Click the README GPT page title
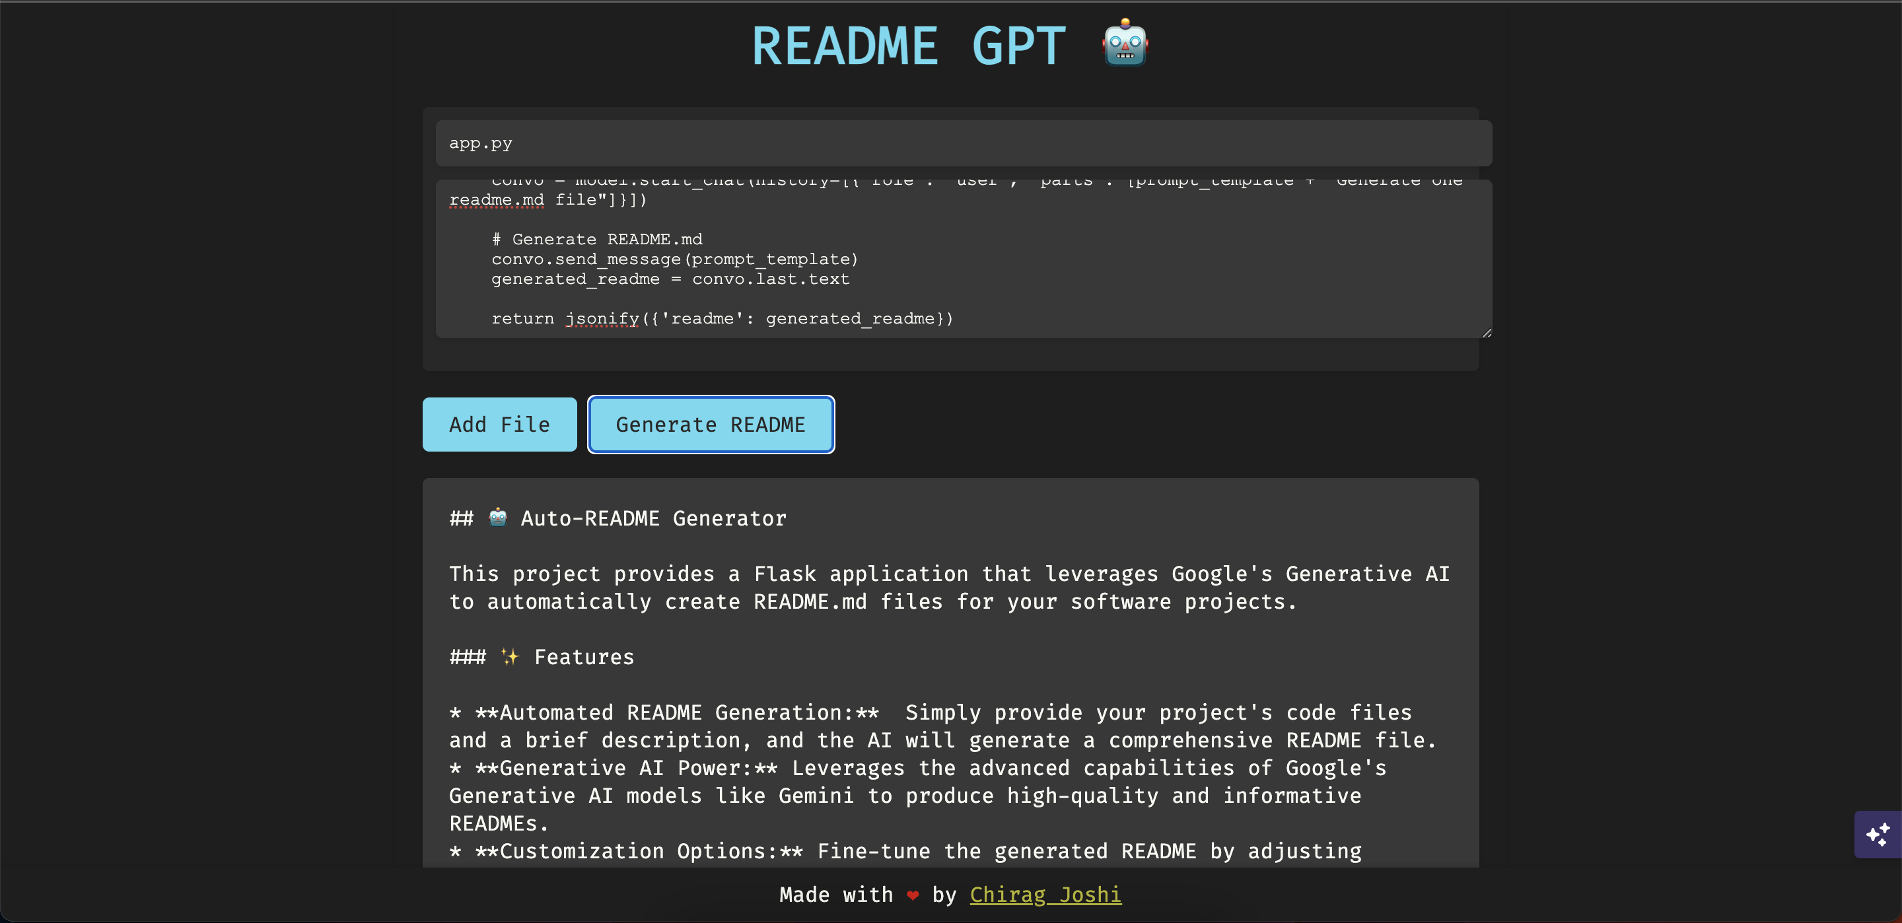Image resolution: width=1902 pixels, height=923 pixels. 908,46
